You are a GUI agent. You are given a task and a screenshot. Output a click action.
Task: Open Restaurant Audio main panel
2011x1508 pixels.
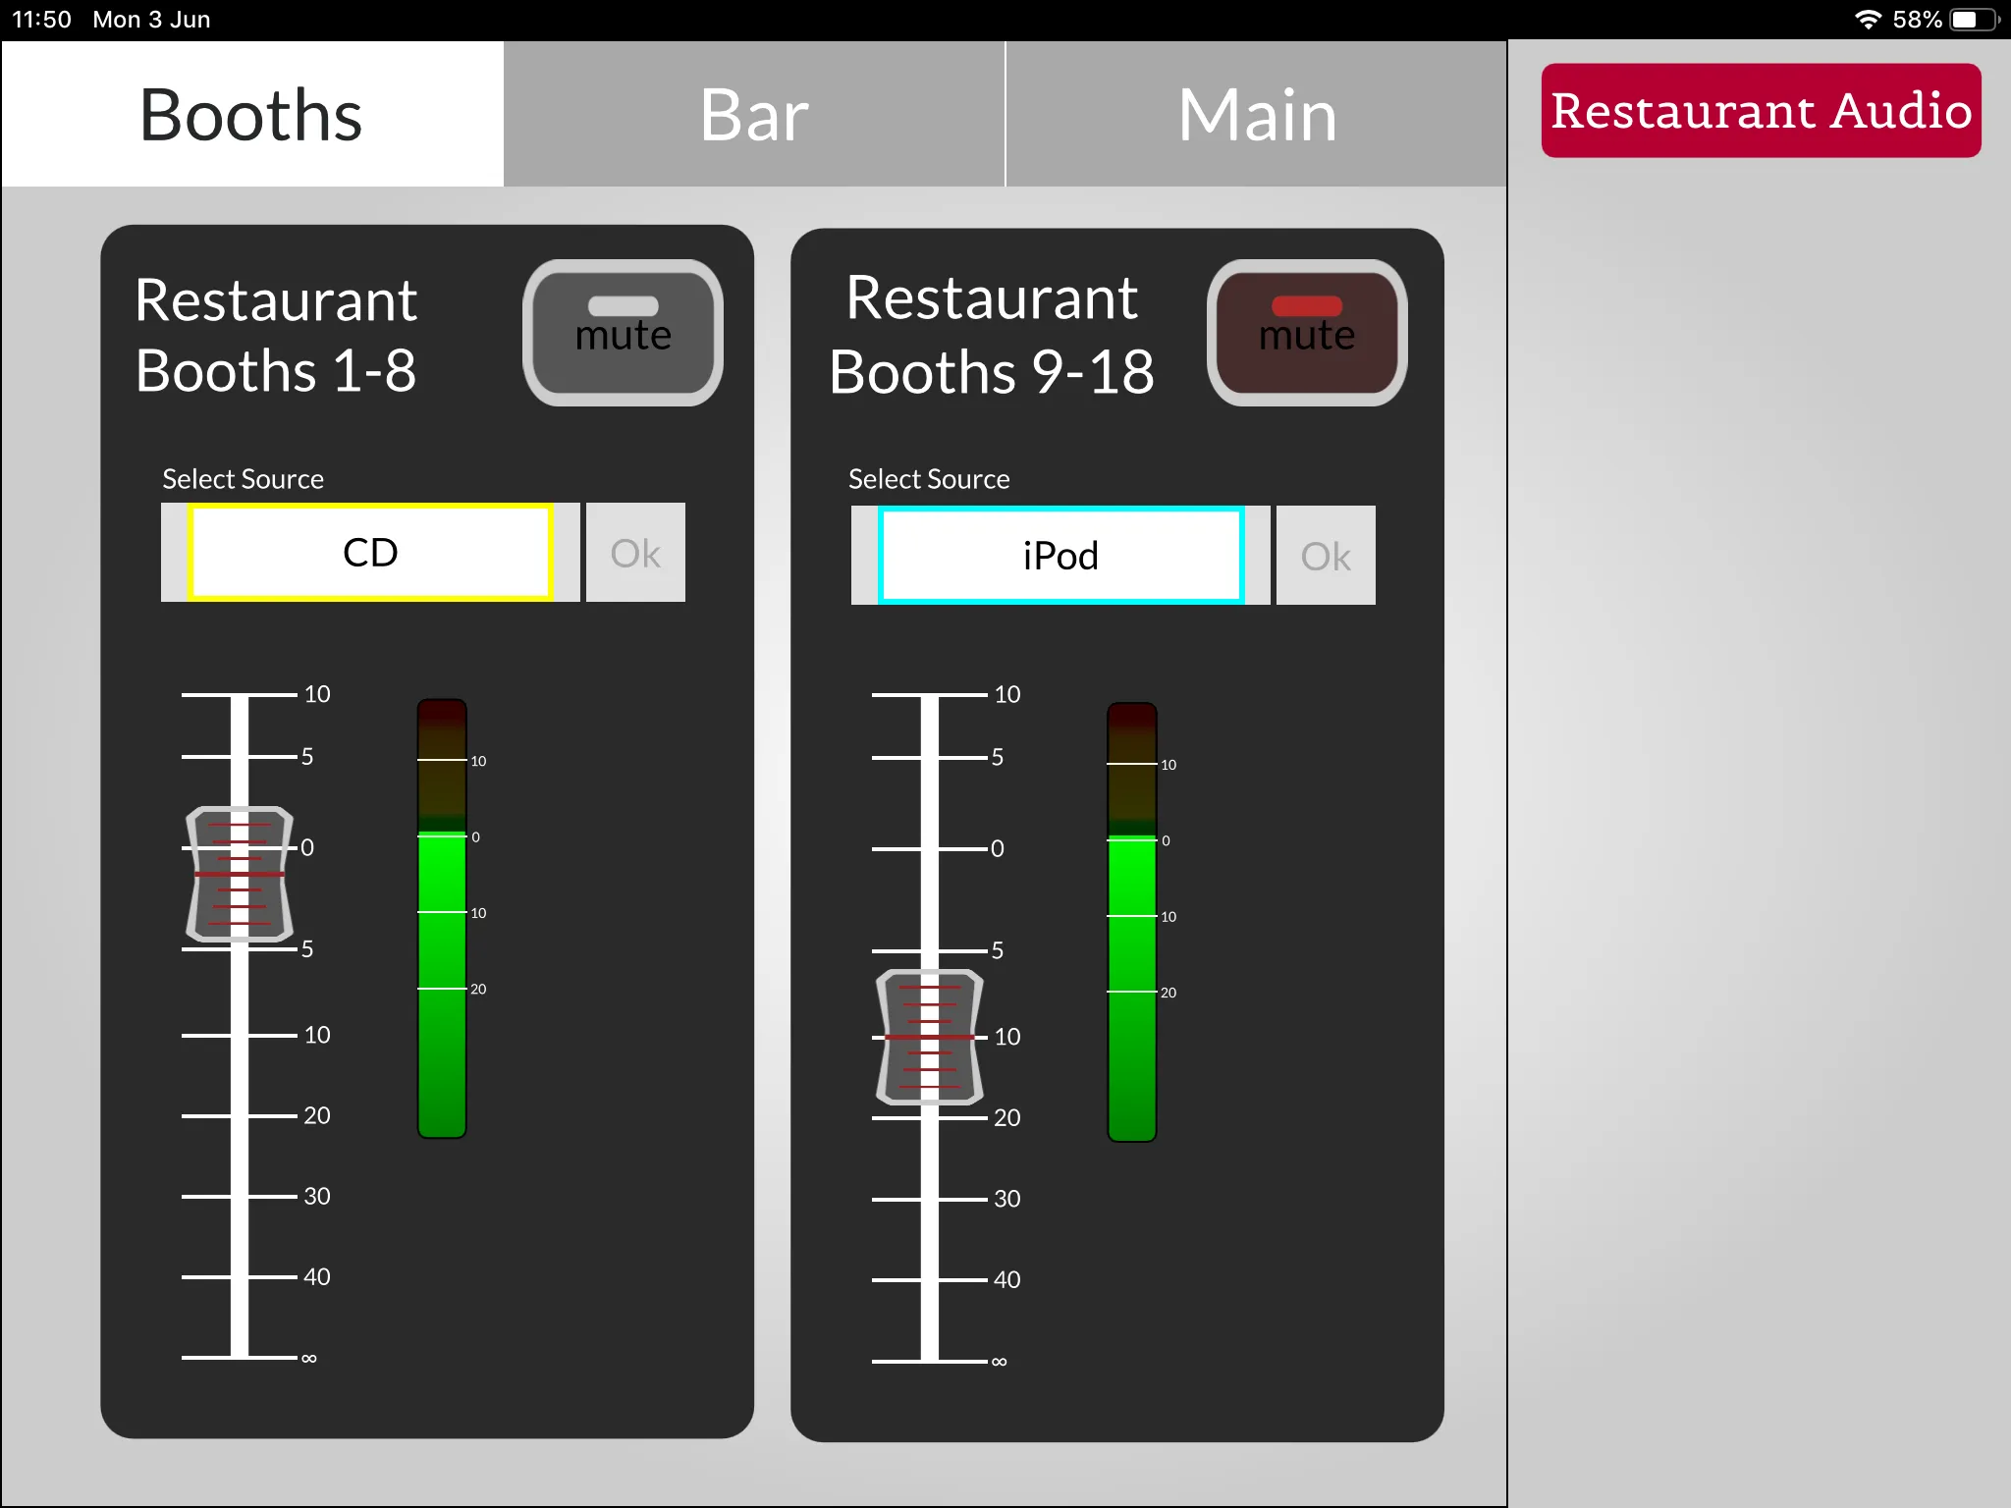click(1761, 111)
